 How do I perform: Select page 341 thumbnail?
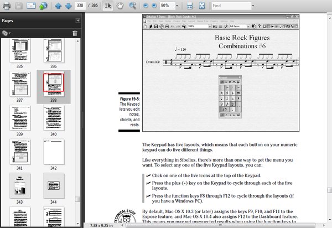click(x=20, y=152)
